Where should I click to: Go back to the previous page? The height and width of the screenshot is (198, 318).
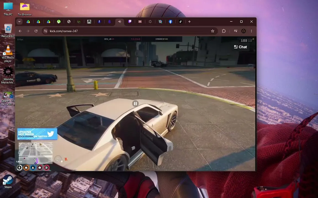tap(20, 31)
